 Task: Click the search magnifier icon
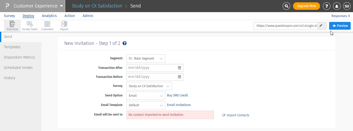click(286, 6)
